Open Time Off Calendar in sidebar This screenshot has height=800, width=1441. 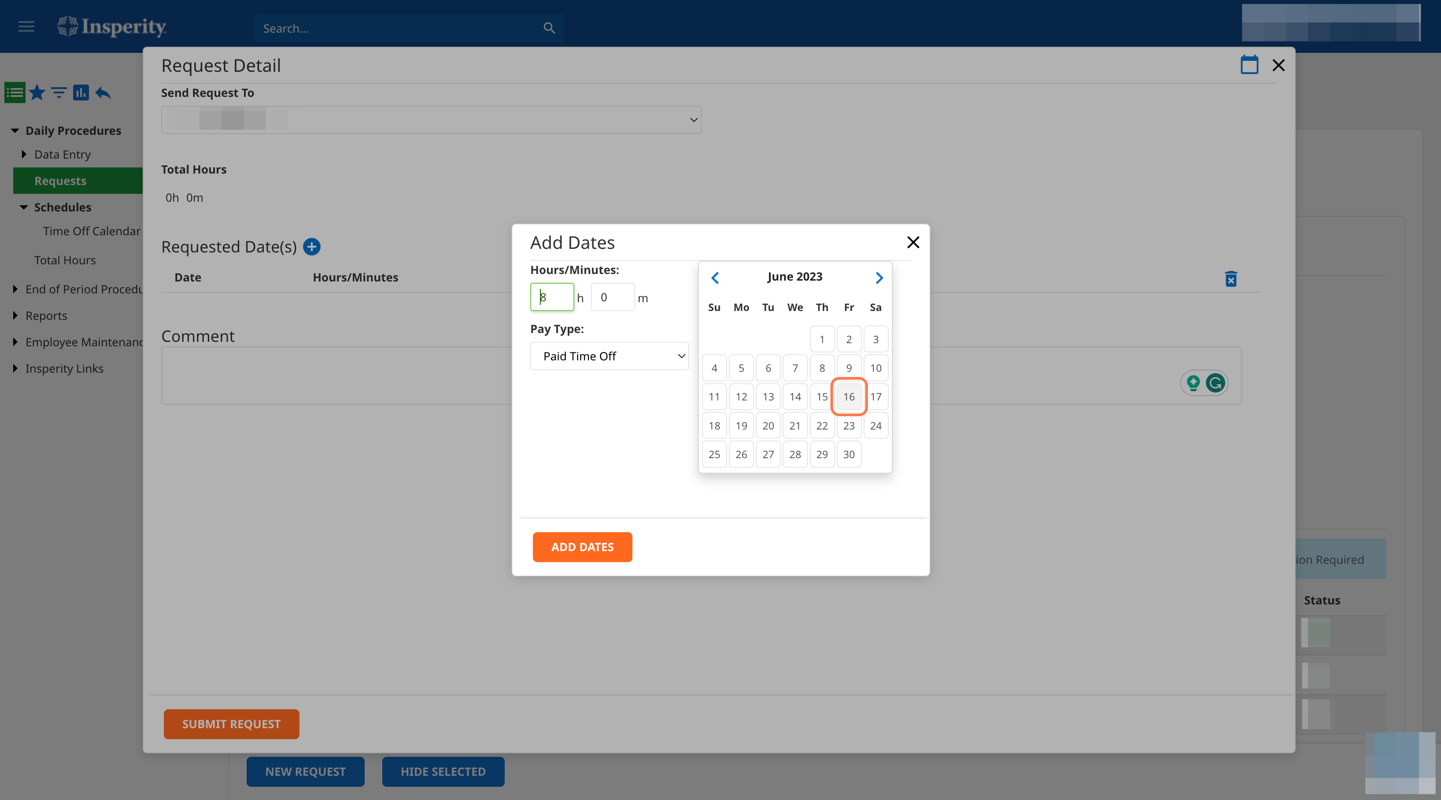pyautogui.click(x=91, y=231)
